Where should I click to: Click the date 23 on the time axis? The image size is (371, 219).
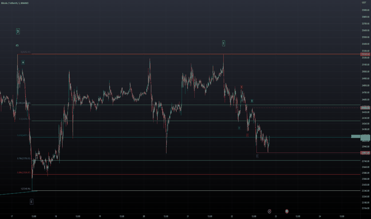(x=276, y=216)
